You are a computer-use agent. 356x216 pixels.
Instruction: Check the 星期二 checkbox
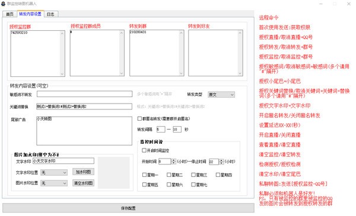(x=169, y=175)
